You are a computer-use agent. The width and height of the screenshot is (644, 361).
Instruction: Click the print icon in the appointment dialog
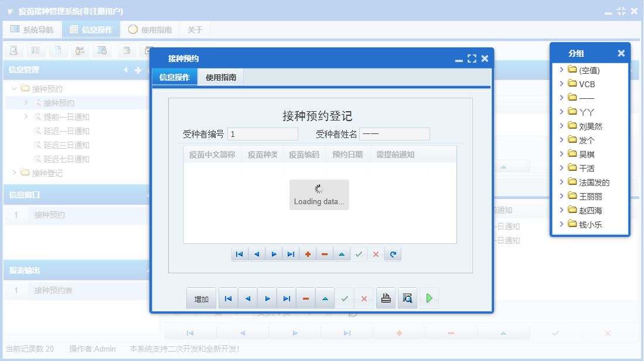386,298
